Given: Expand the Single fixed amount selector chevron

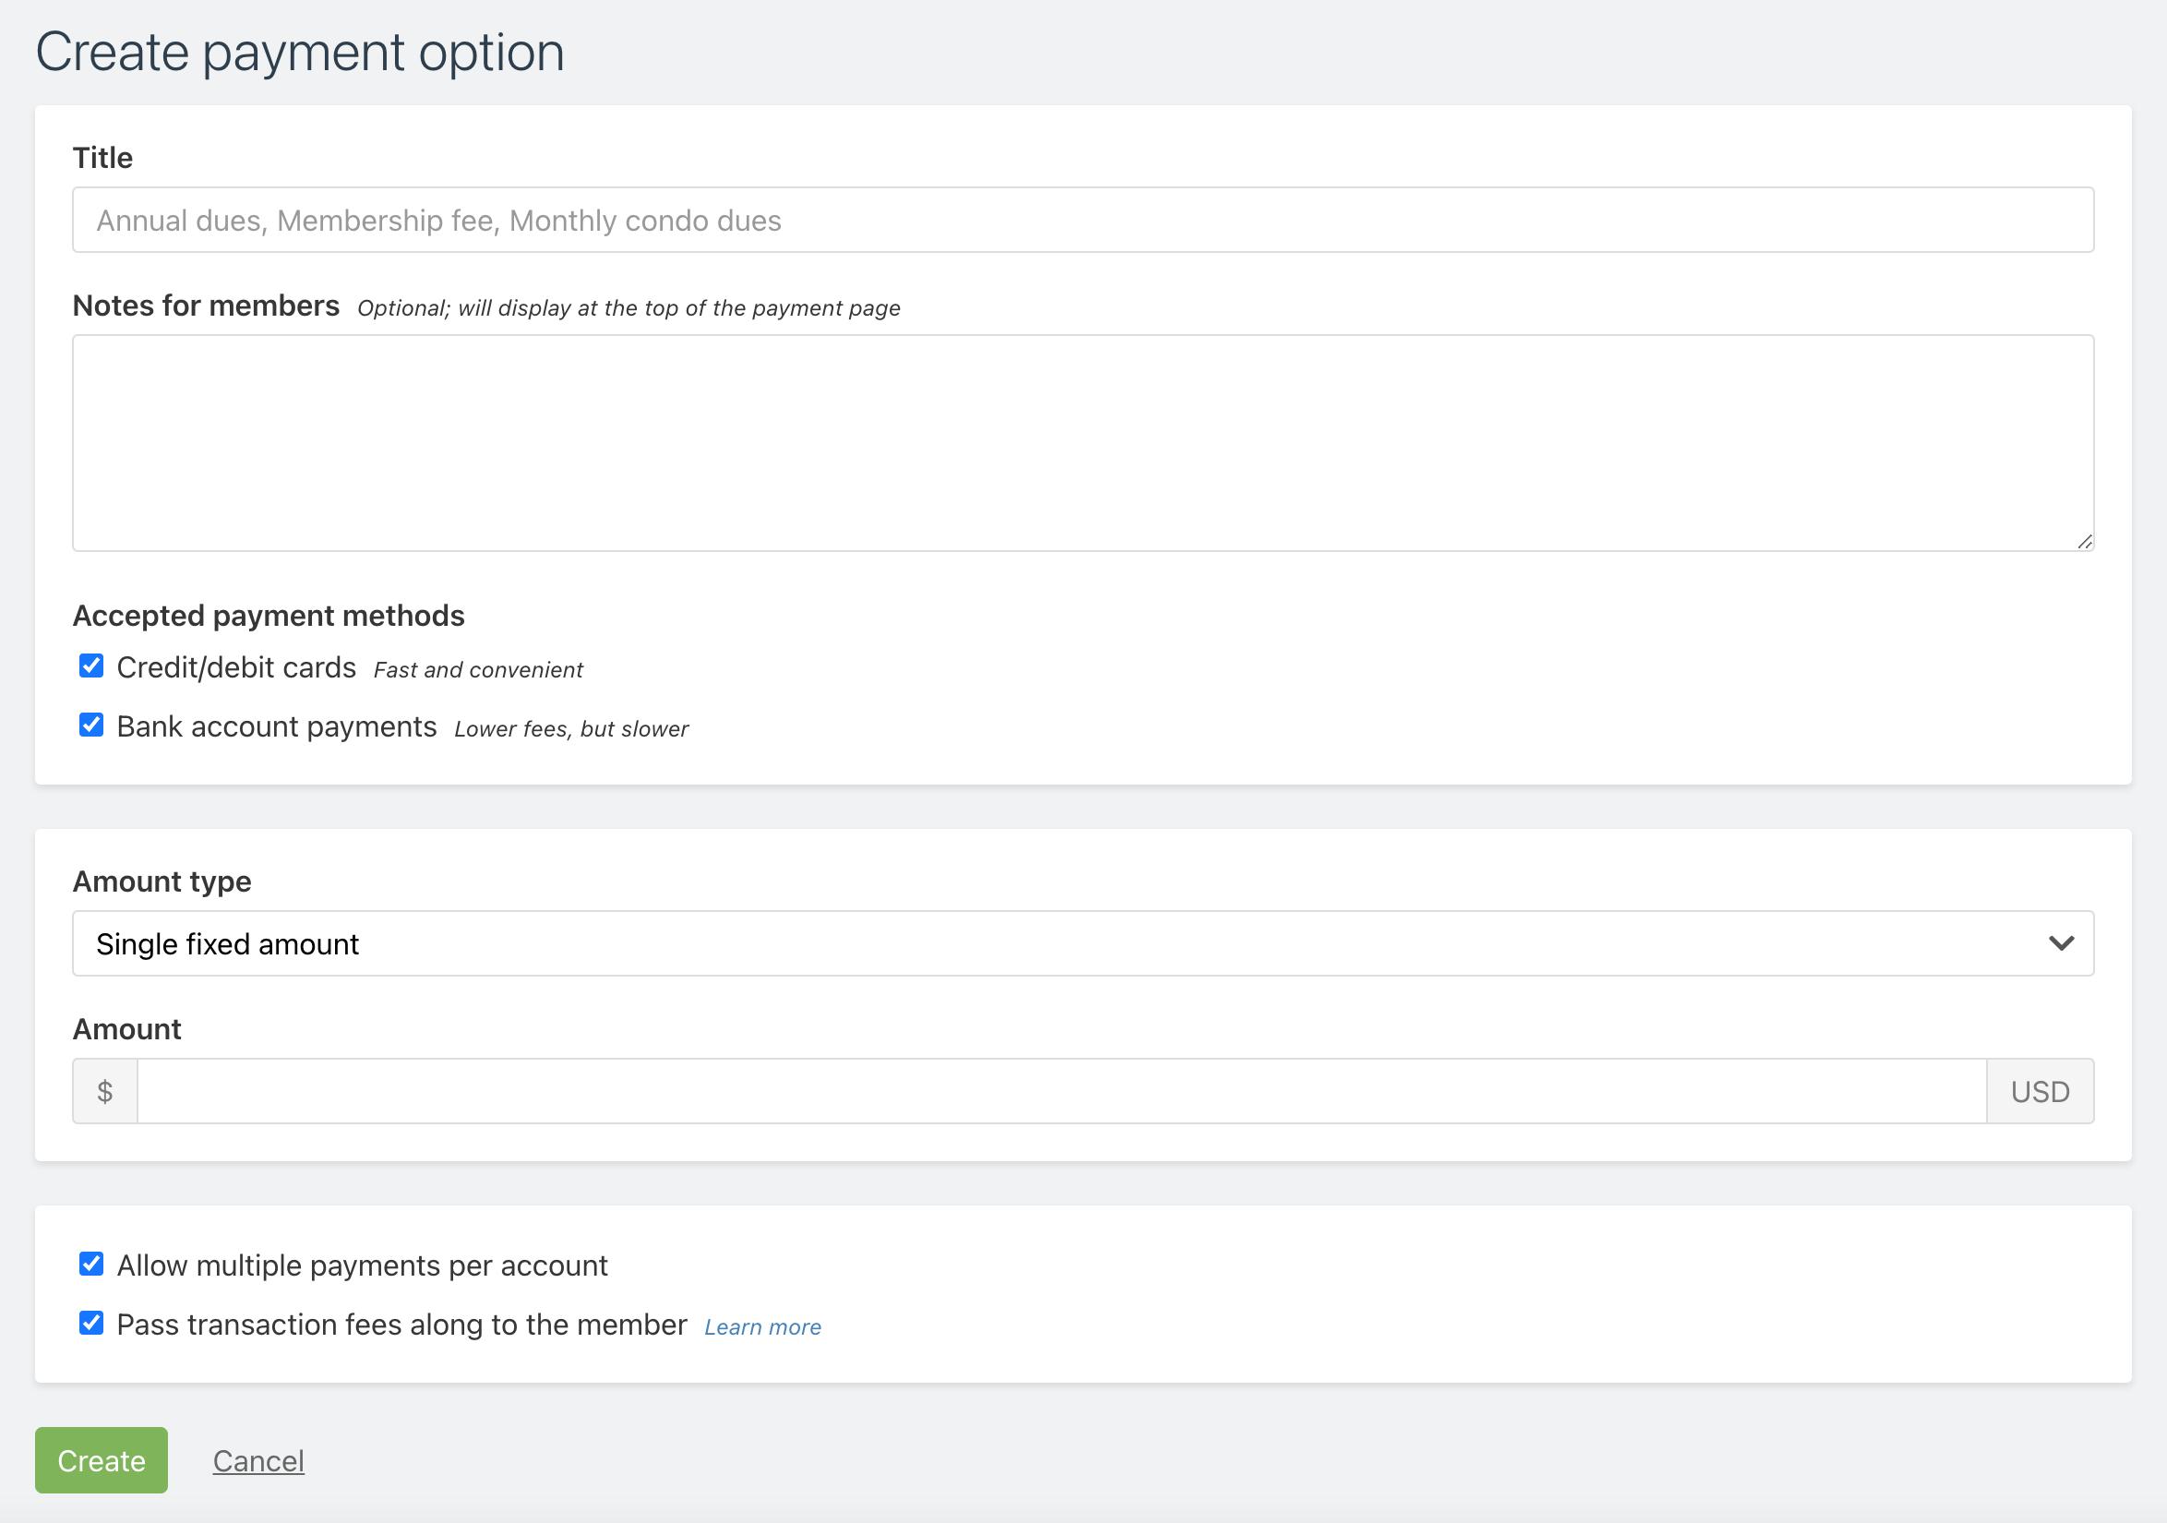Looking at the screenshot, I should click(2061, 943).
